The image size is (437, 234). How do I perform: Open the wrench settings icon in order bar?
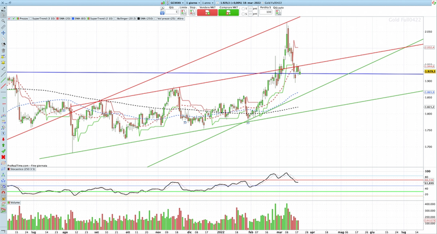pos(162,9)
